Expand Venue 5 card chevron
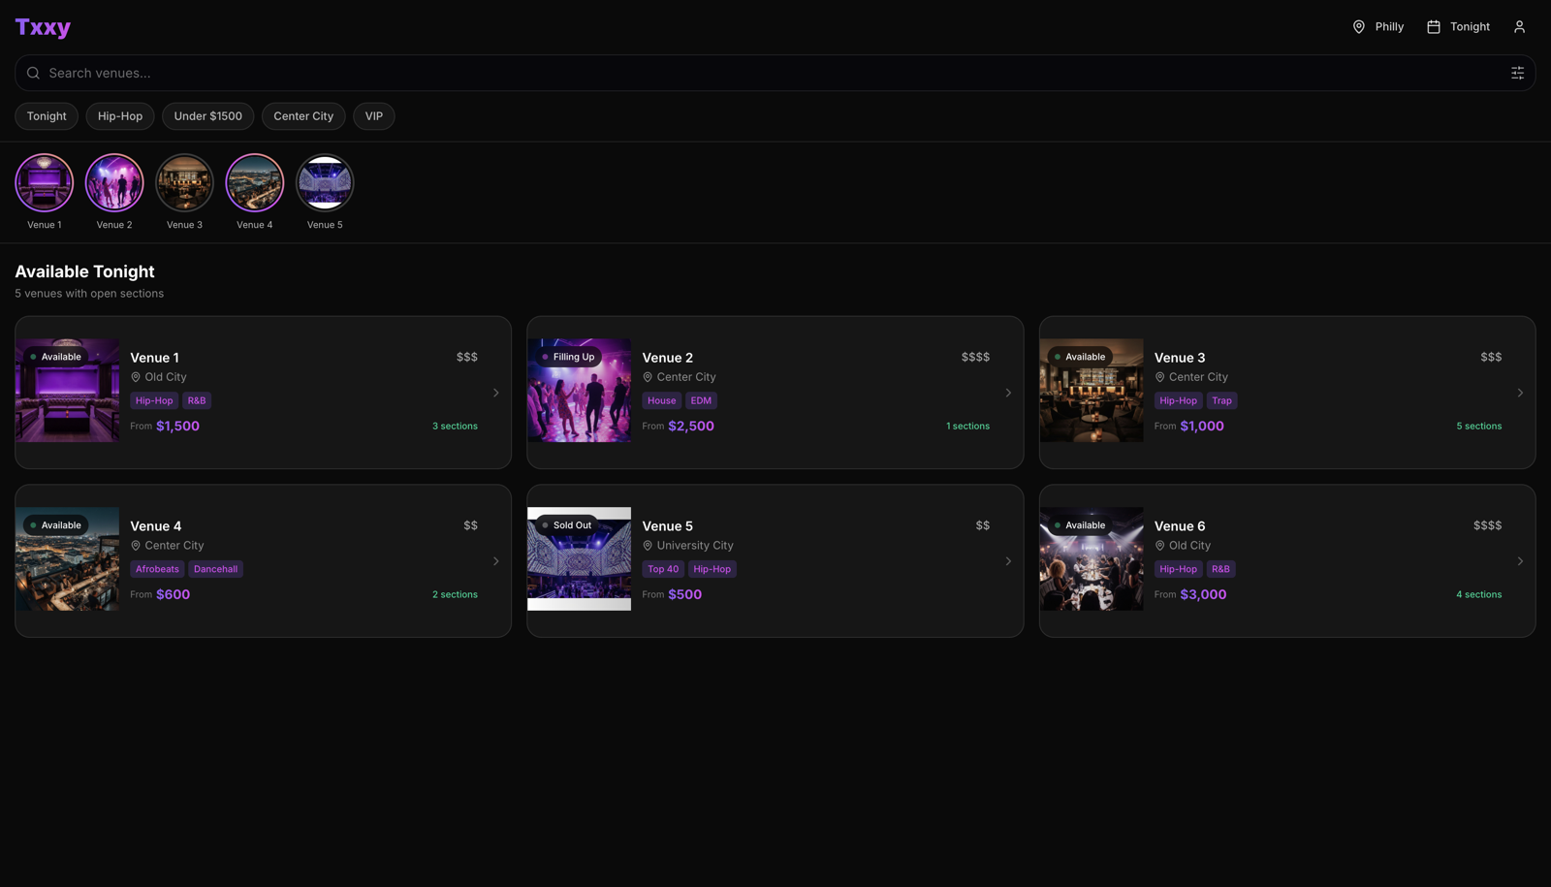This screenshot has height=887, width=1551. point(1008,561)
